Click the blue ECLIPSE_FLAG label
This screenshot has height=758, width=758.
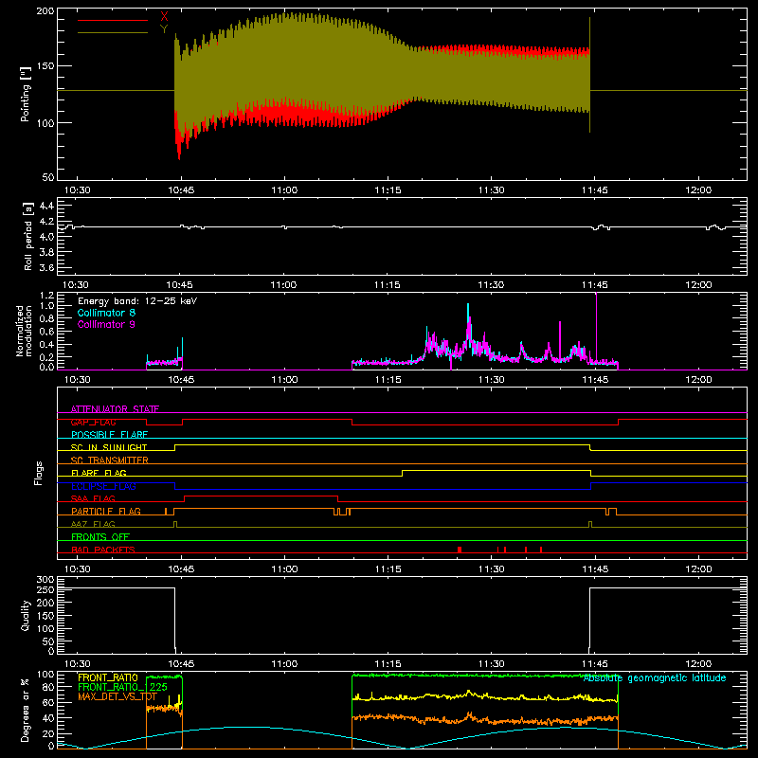[103, 486]
